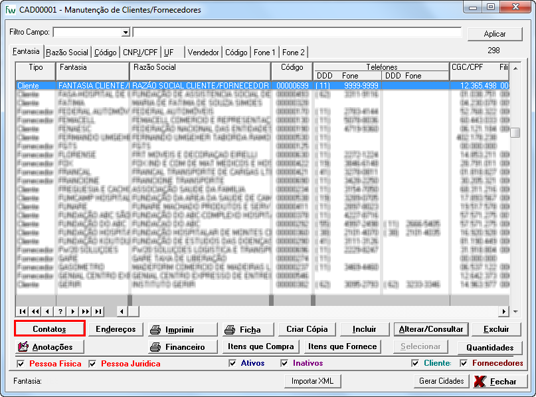This screenshot has height=397, width=536.
Task: Click the code cell 00000699
Action: 292,86
